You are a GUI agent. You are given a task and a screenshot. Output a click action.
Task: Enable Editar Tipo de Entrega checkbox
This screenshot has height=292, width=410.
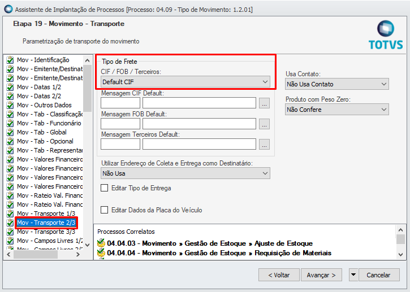pyautogui.click(x=104, y=188)
